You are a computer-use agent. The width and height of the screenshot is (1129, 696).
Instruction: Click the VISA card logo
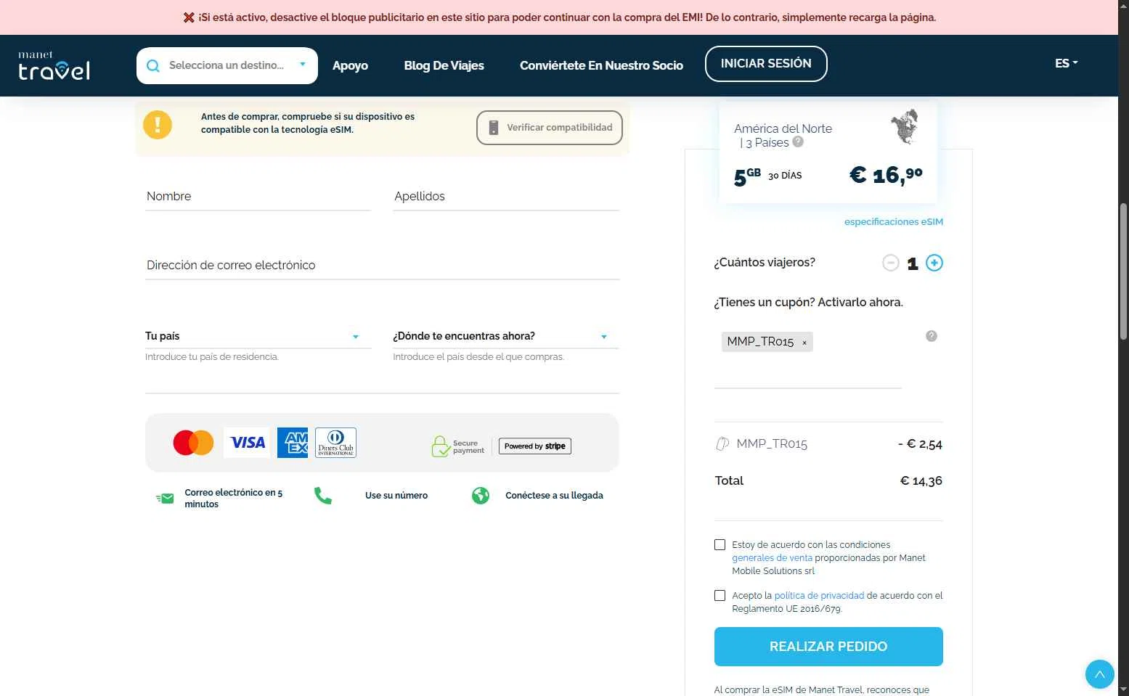(247, 443)
